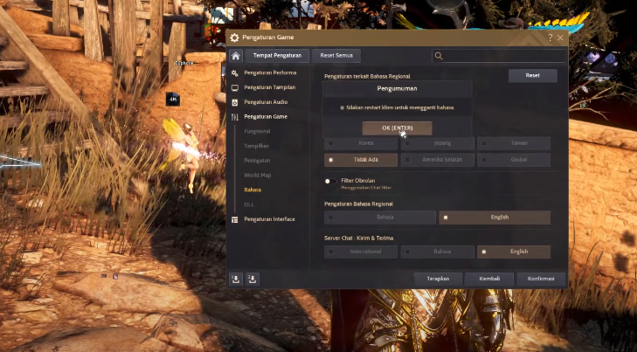This screenshot has height=352, width=637.
Task: Click in the settings search field
Action: coord(498,56)
